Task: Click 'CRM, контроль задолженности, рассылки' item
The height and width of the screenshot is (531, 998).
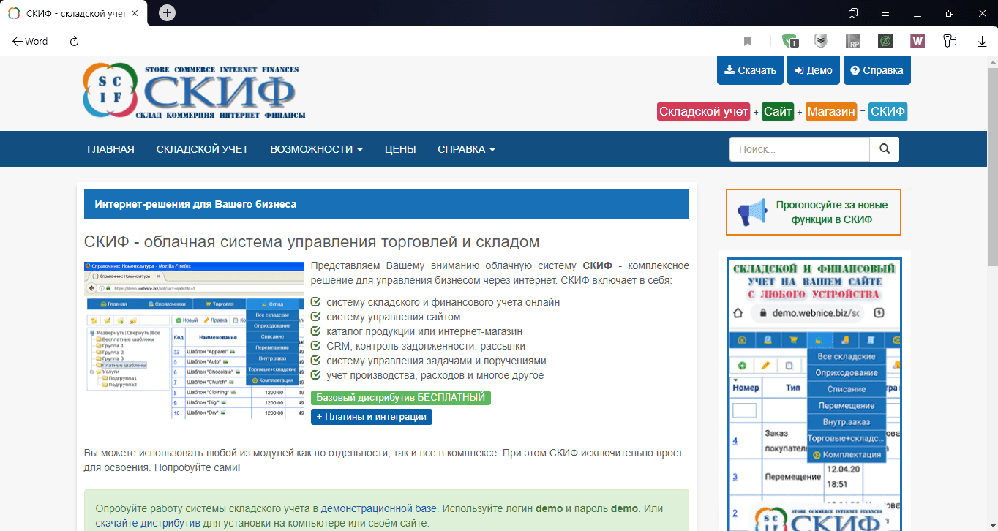Action: pos(426,346)
